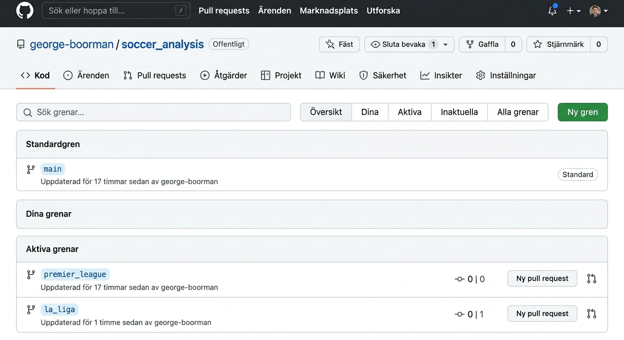
Task: Focus the 'Sök eller hoppa till...' search box
Action: pos(116,11)
